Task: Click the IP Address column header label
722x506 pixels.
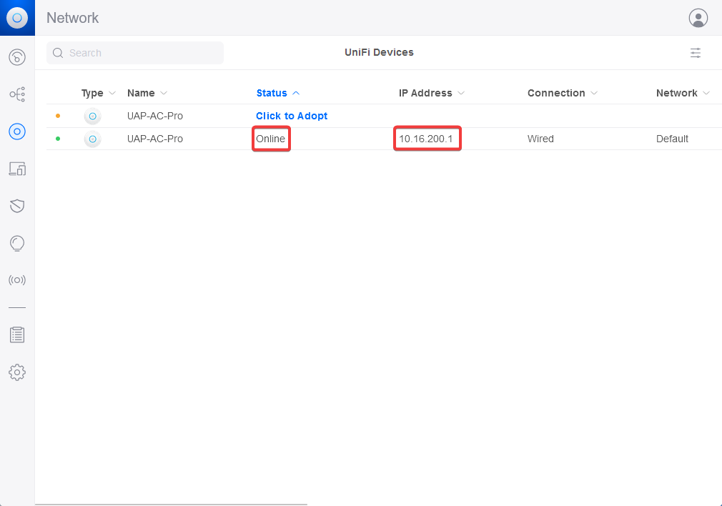Action: [x=425, y=93]
